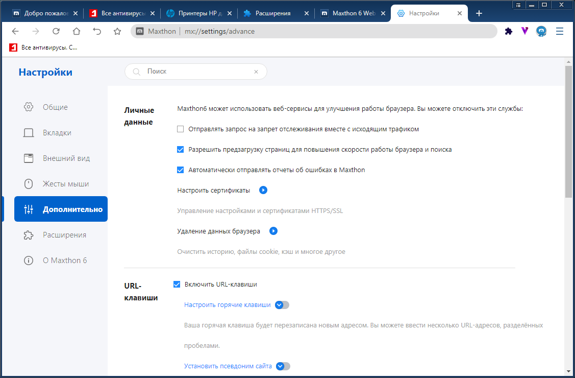Expand the Настроить горячие клавиши toggle

coord(282,305)
